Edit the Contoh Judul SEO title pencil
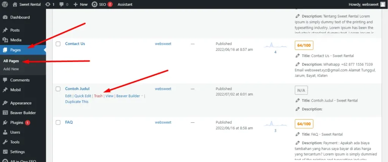 (x=297, y=100)
